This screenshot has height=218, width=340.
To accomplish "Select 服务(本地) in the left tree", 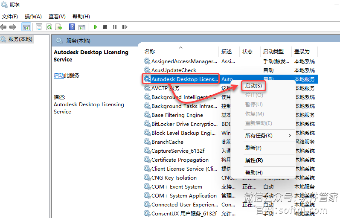I will tap(20, 39).
